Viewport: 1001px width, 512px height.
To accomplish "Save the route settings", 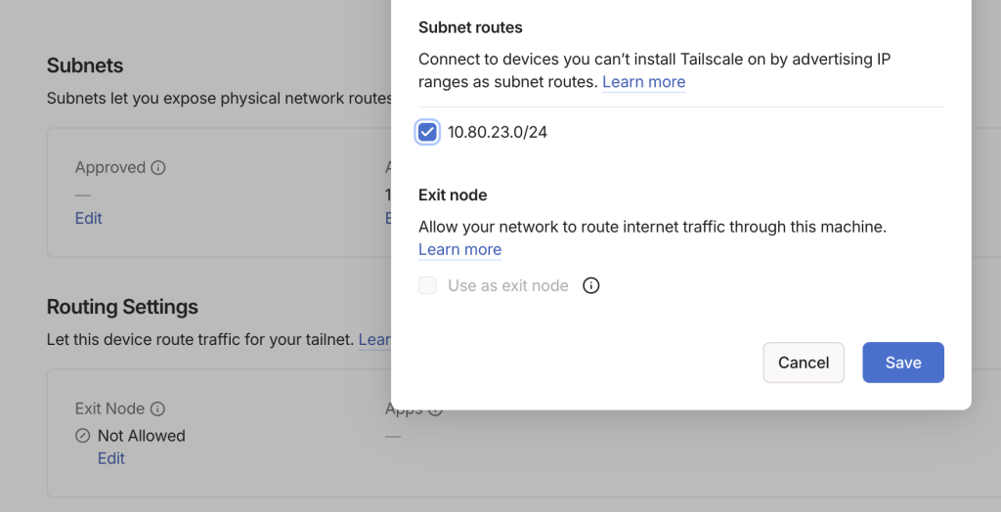I will 902,363.
